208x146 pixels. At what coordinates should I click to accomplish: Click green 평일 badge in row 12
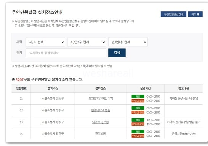click(x=138, y=108)
